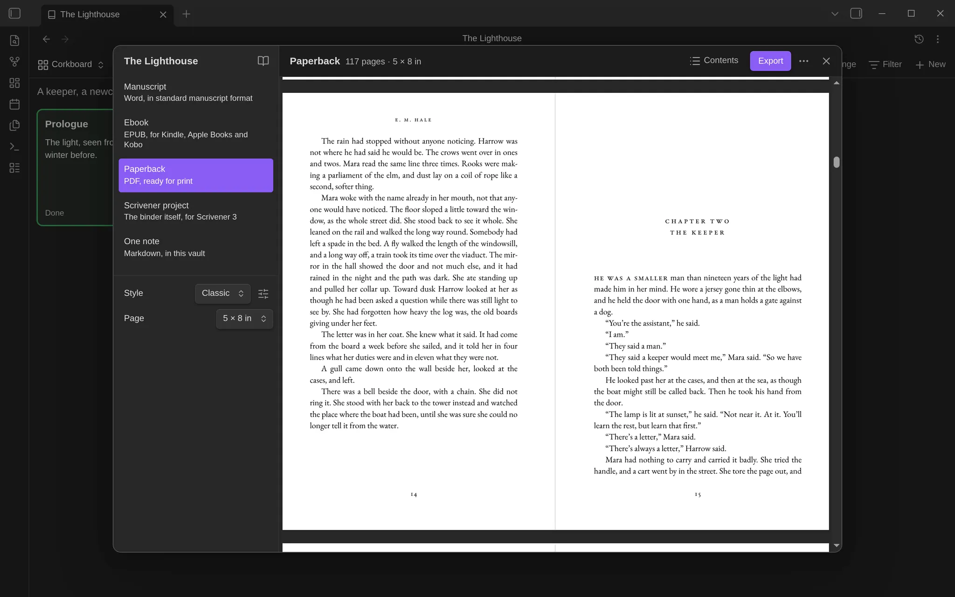This screenshot has height=597, width=955.
Task: Select the Scrivener project format
Action: click(196, 211)
